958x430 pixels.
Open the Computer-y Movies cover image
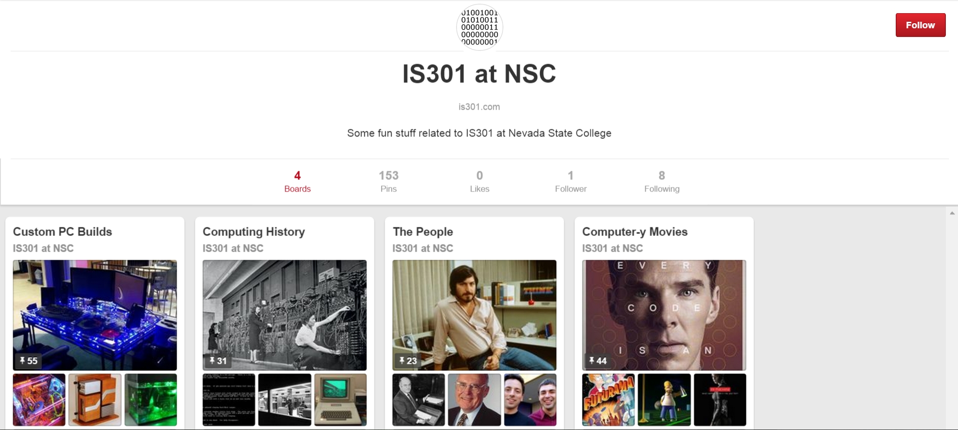pos(664,315)
